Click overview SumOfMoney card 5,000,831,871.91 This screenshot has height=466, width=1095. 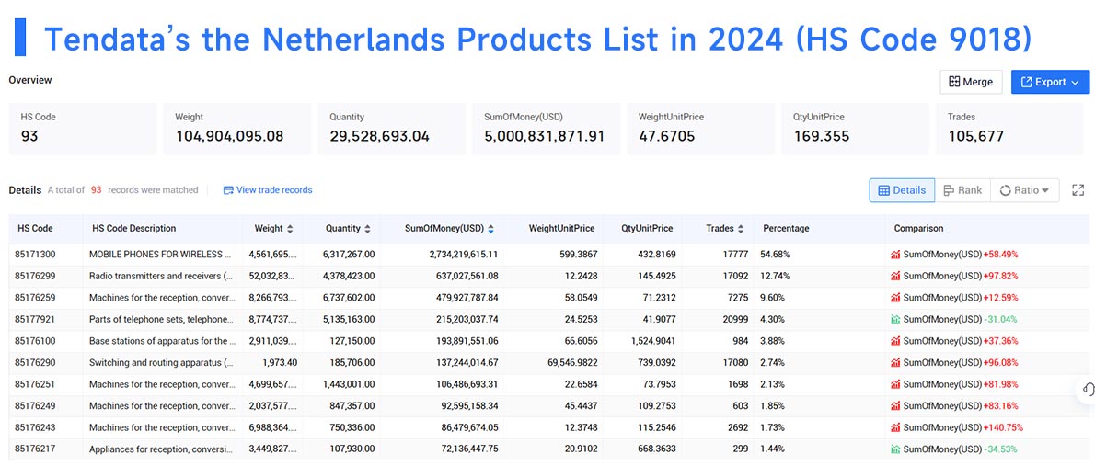[546, 129]
